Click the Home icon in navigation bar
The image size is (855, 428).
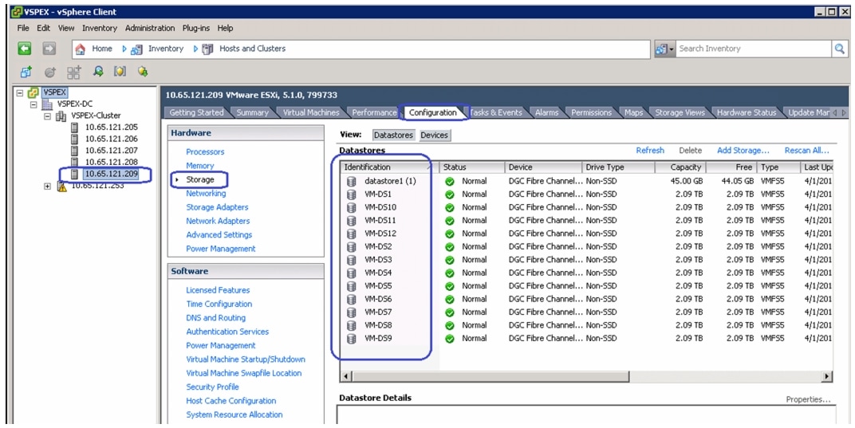(81, 49)
